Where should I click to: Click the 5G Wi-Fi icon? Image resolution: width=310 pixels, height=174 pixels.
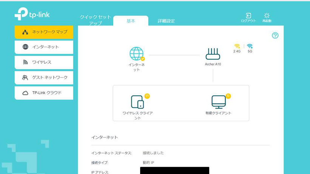pos(250,46)
